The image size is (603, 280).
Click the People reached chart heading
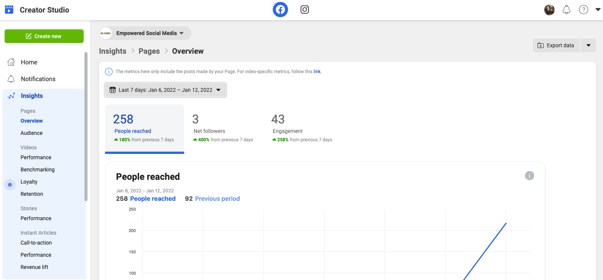coord(148,177)
